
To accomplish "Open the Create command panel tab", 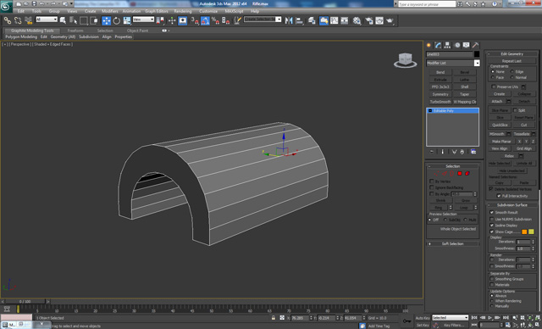I will (429, 45).
